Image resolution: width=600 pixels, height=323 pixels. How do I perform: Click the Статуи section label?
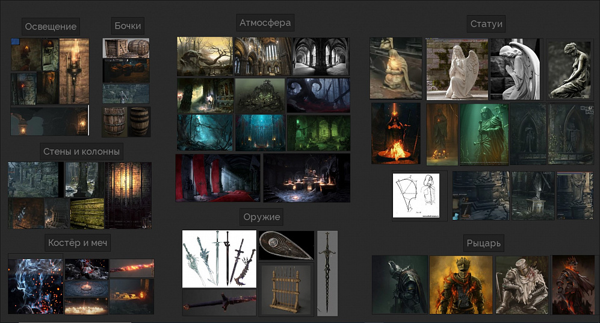pos(486,24)
